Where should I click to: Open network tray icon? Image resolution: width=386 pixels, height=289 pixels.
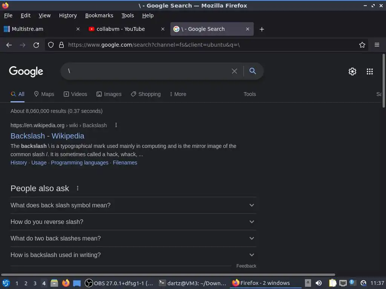(x=343, y=283)
